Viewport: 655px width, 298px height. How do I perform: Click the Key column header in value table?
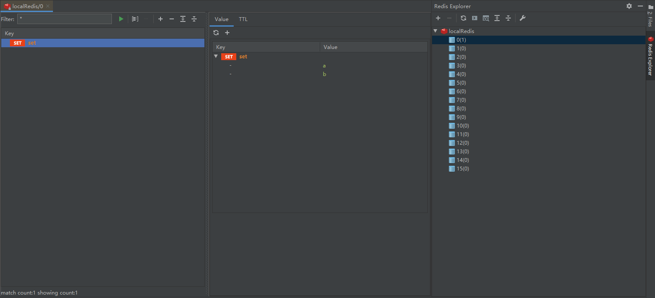tap(266, 47)
